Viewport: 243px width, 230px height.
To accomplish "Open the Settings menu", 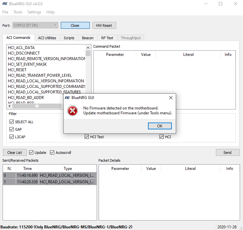I will [x=34, y=12].
